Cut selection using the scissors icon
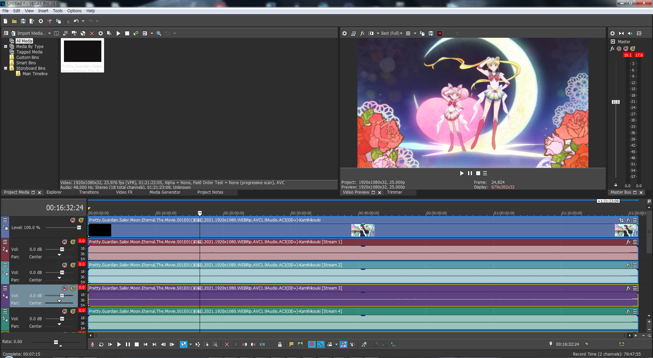This screenshot has height=358, width=653. (50, 21)
